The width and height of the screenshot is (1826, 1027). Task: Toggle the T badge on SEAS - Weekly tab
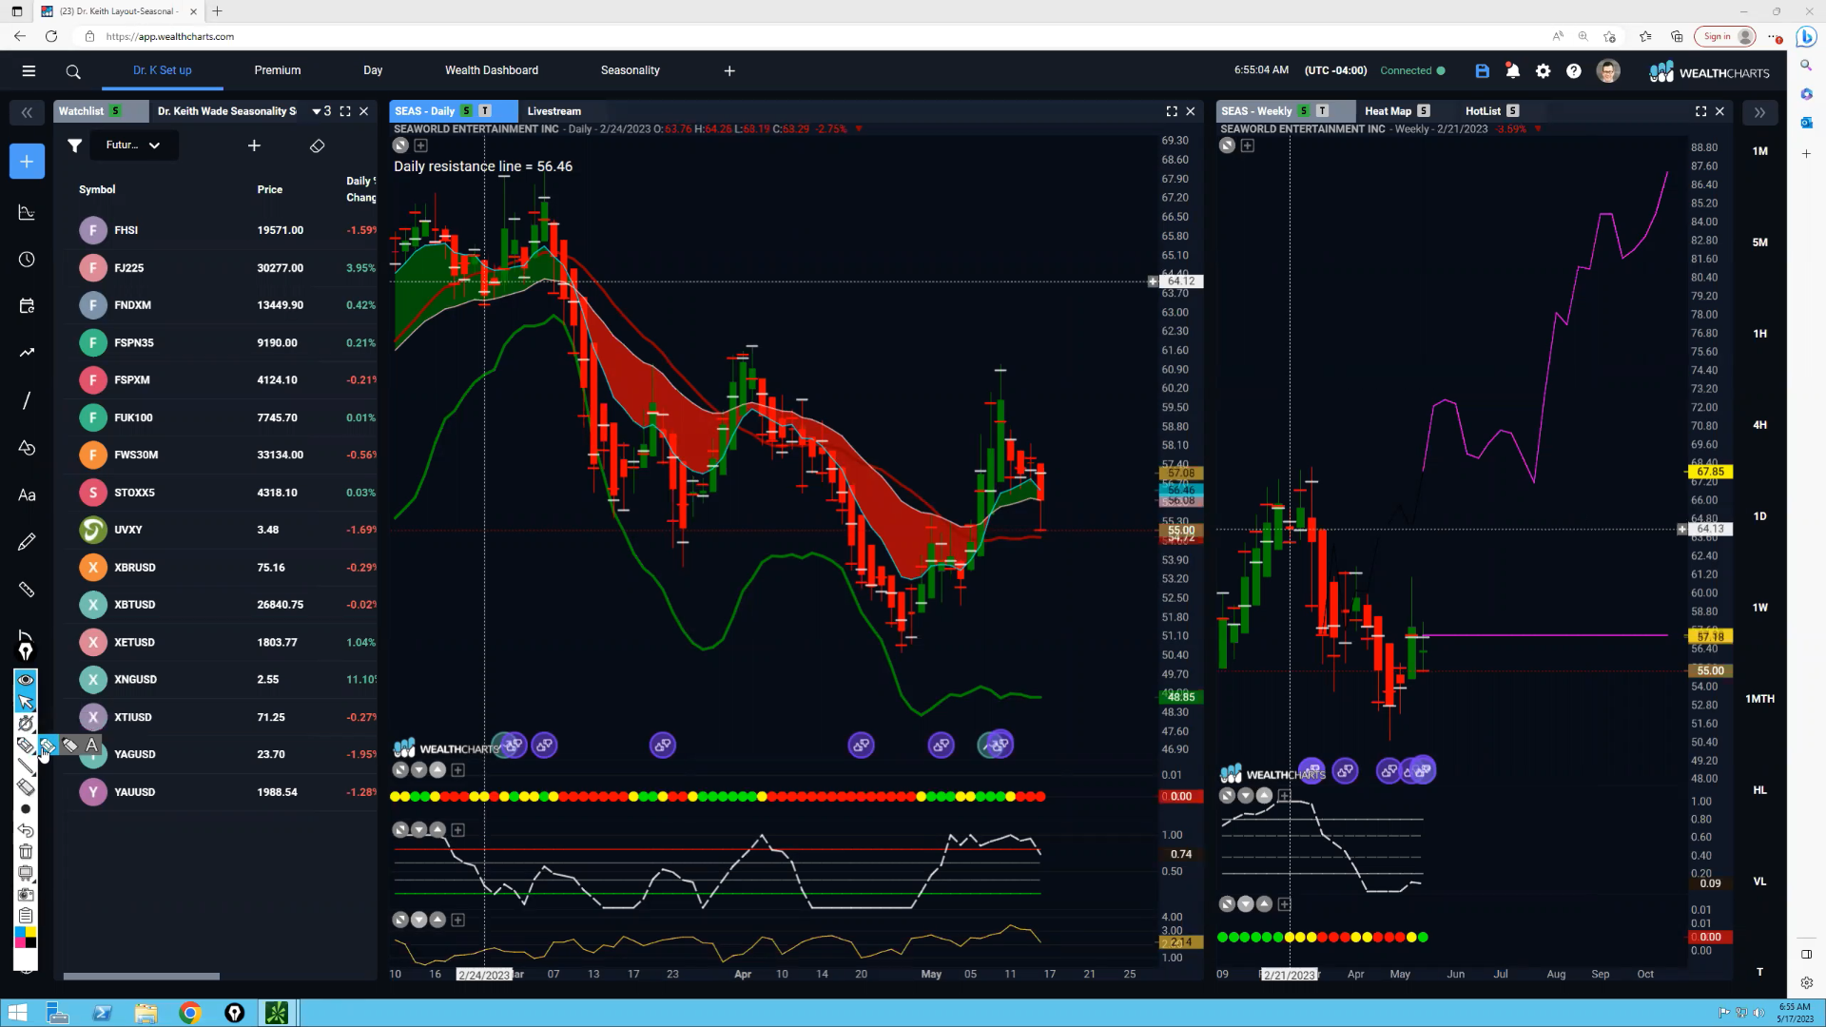[1322, 111]
